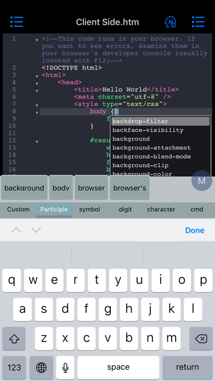The height and width of the screenshot is (382, 215).
Task: Collapse the style block fold arrow on line 7
Action: (x=37, y=105)
